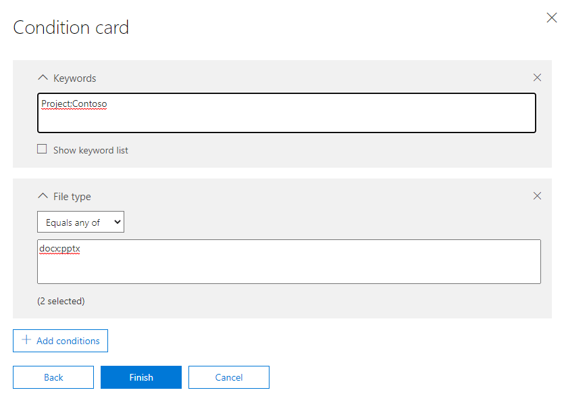Viewport: 564px width, 405px height.
Task: Click the Show keyword list label
Action: click(91, 150)
